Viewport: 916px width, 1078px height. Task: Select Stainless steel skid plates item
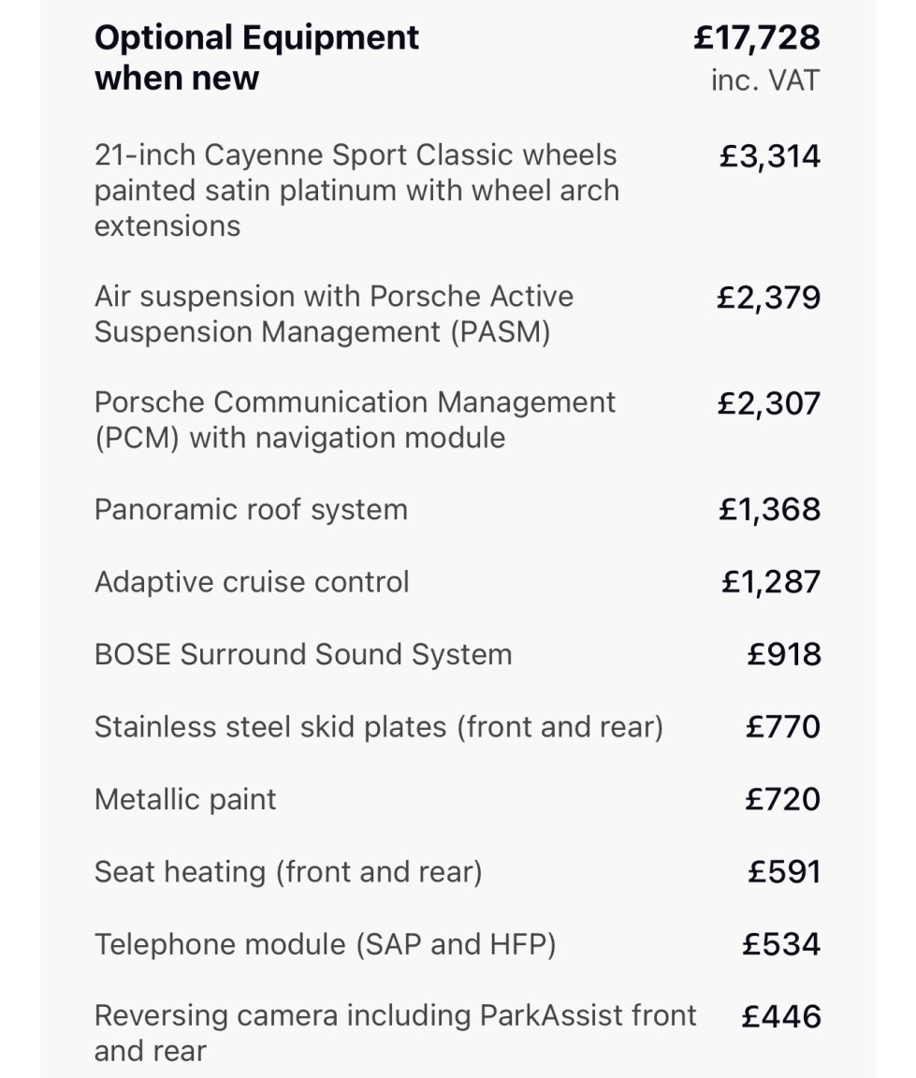click(x=378, y=727)
